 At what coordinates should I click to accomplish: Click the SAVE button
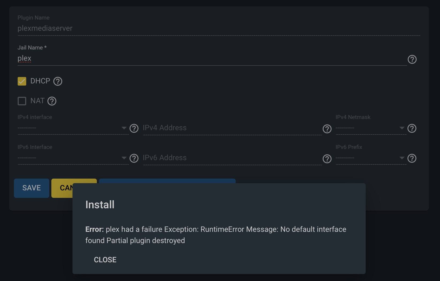[x=32, y=188]
